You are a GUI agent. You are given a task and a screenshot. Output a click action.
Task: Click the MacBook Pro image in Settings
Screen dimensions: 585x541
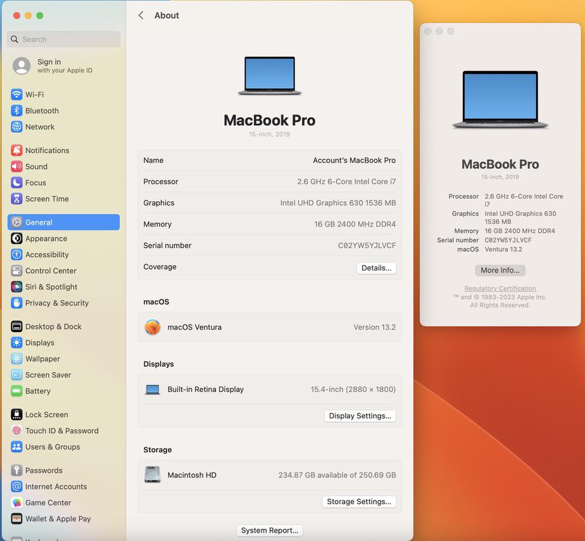coord(270,76)
